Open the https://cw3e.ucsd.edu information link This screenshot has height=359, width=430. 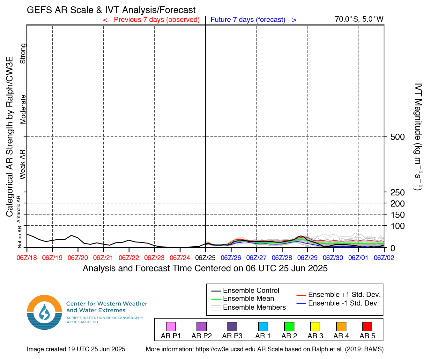226,349
